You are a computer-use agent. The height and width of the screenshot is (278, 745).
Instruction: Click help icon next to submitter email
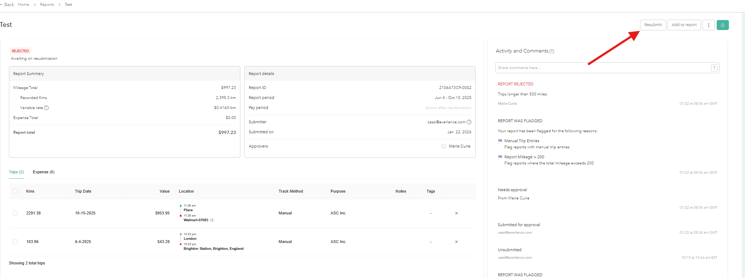coord(469,122)
